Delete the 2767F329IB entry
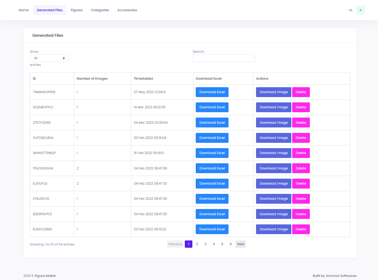 (301, 123)
